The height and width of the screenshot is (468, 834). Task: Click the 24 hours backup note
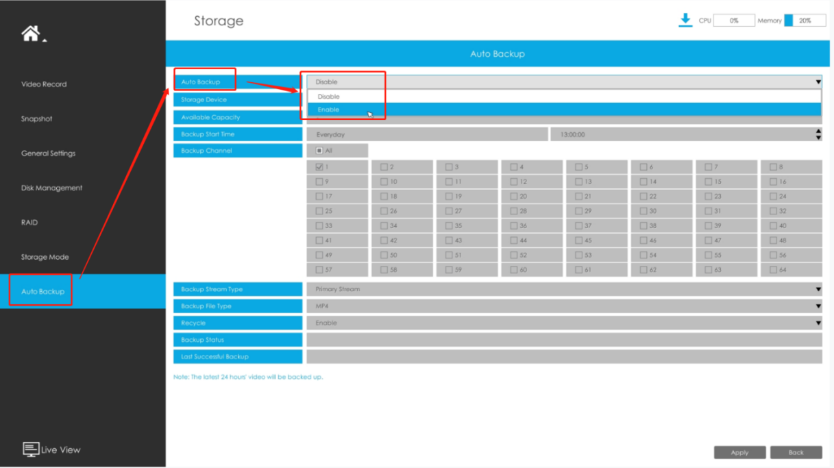248,377
